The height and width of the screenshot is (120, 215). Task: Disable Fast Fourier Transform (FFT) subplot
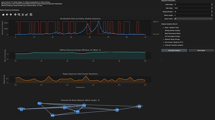164,42
